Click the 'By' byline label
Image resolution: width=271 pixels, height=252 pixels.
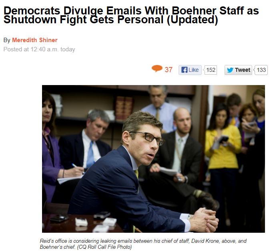[7, 40]
